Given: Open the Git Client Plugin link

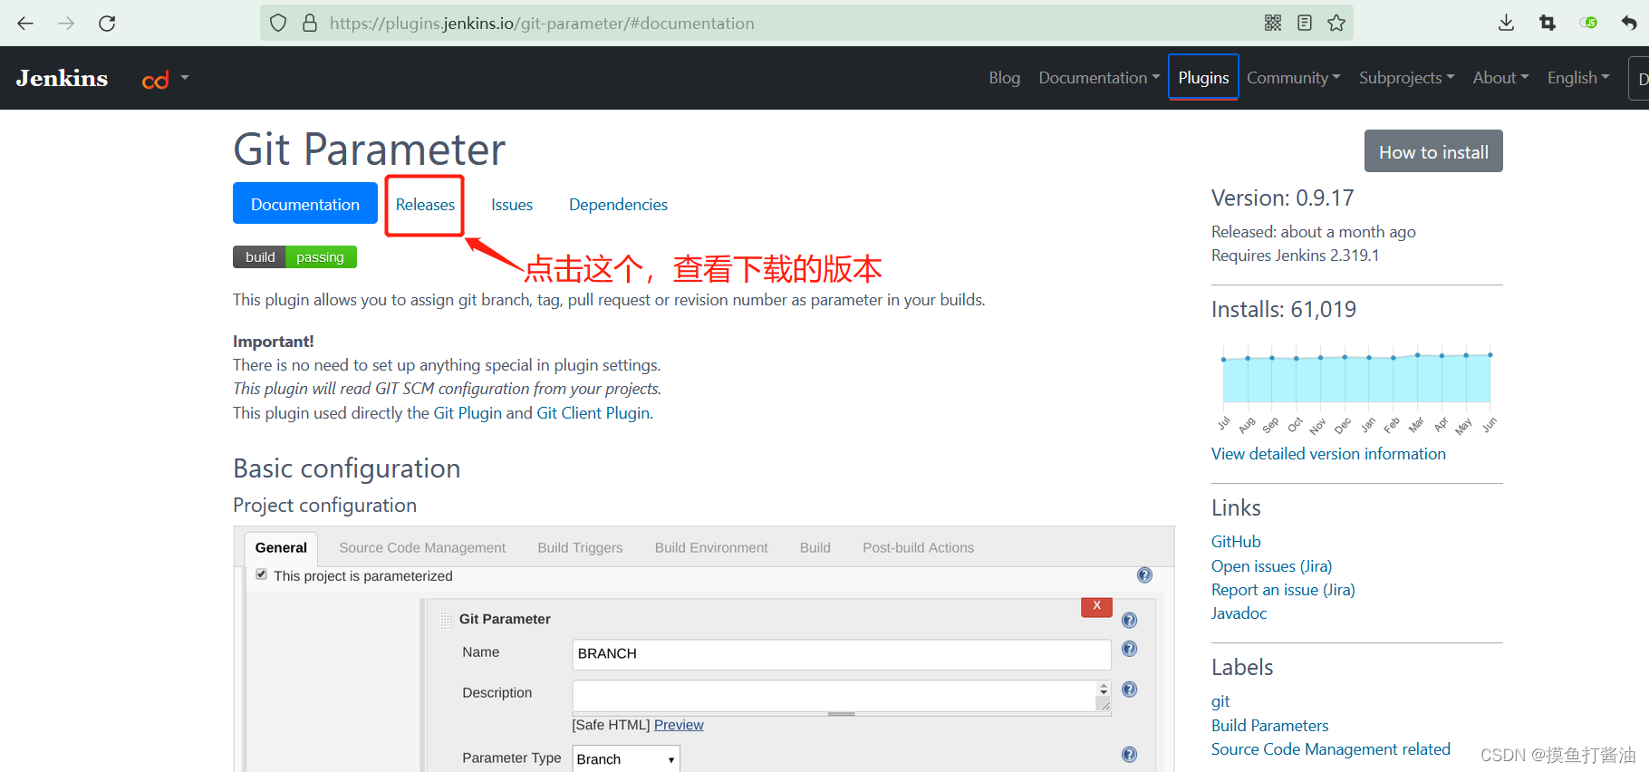Looking at the screenshot, I should pos(593,413).
